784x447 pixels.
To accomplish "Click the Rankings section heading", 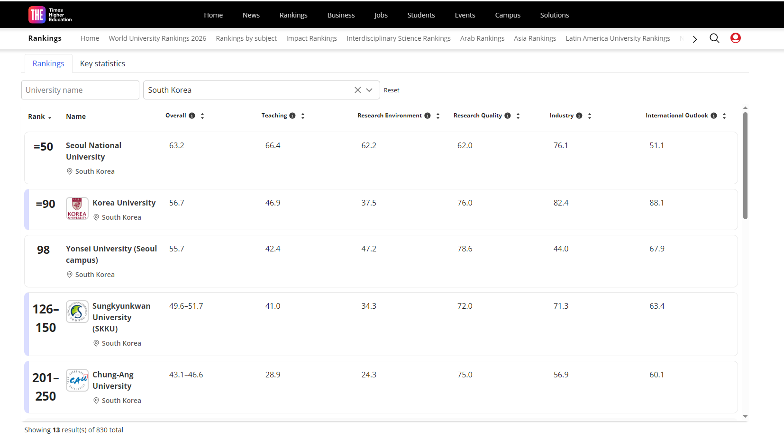I will 45,38.
